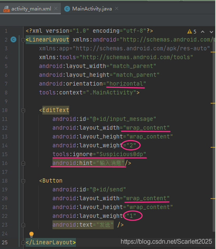Click the MainActivity.java class icon
Image resolution: width=216 pixels, height=249 pixels.
[67, 9]
